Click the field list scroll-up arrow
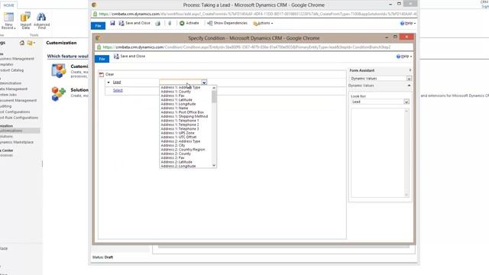This screenshot has height=275, width=489. [x=214, y=88]
